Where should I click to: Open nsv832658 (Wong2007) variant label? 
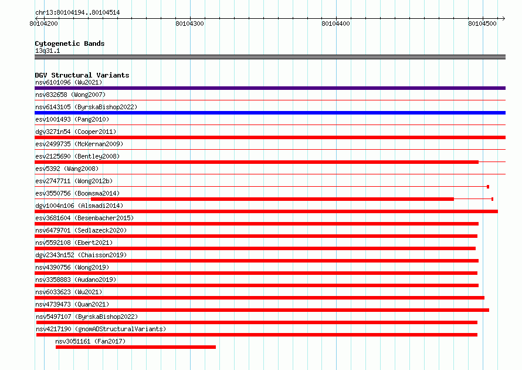70,95
